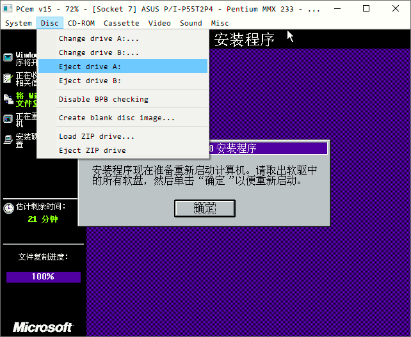The width and height of the screenshot is (411, 337).
Task: Click the notepad icon beside 正在收集
Action: click(8, 78)
